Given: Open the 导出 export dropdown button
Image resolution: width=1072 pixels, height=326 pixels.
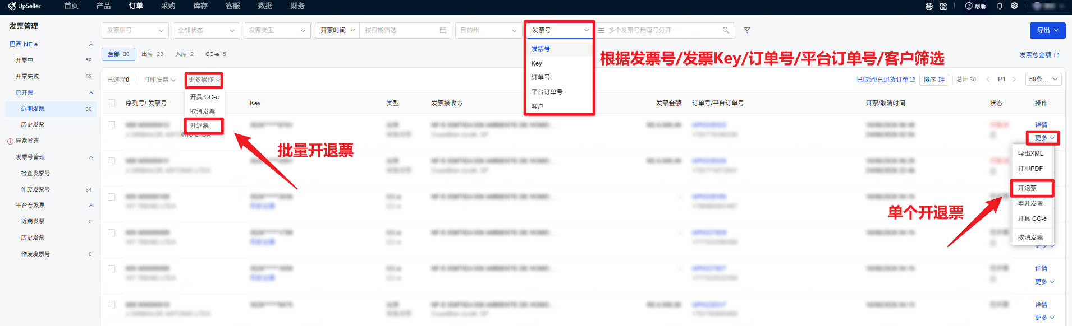Looking at the screenshot, I should pyautogui.click(x=1047, y=30).
